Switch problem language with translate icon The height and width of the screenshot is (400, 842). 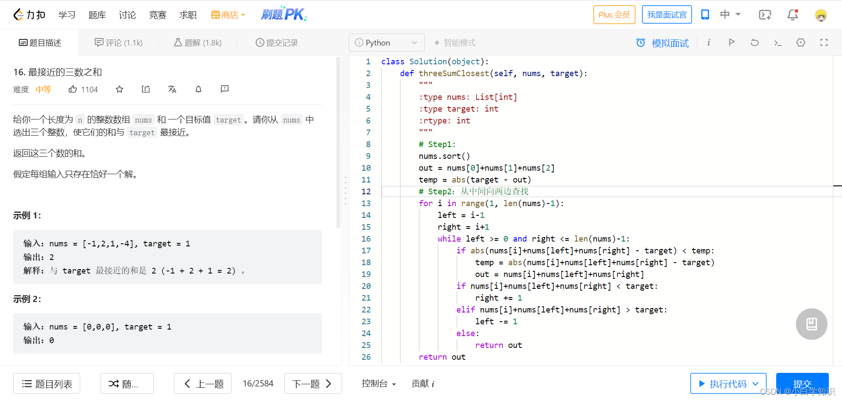pyautogui.click(x=172, y=89)
